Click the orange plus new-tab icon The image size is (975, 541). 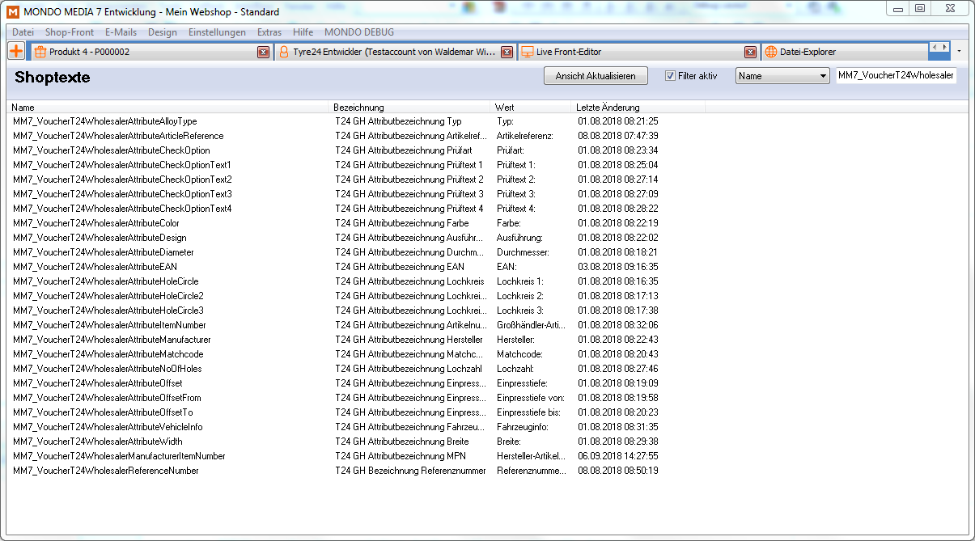pos(16,51)
